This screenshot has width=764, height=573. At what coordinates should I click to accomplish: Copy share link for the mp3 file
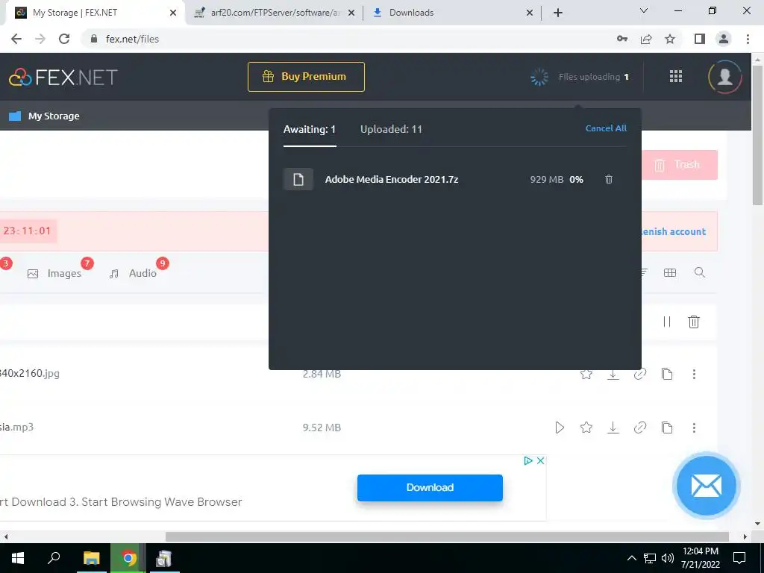[x=639, y=428]
